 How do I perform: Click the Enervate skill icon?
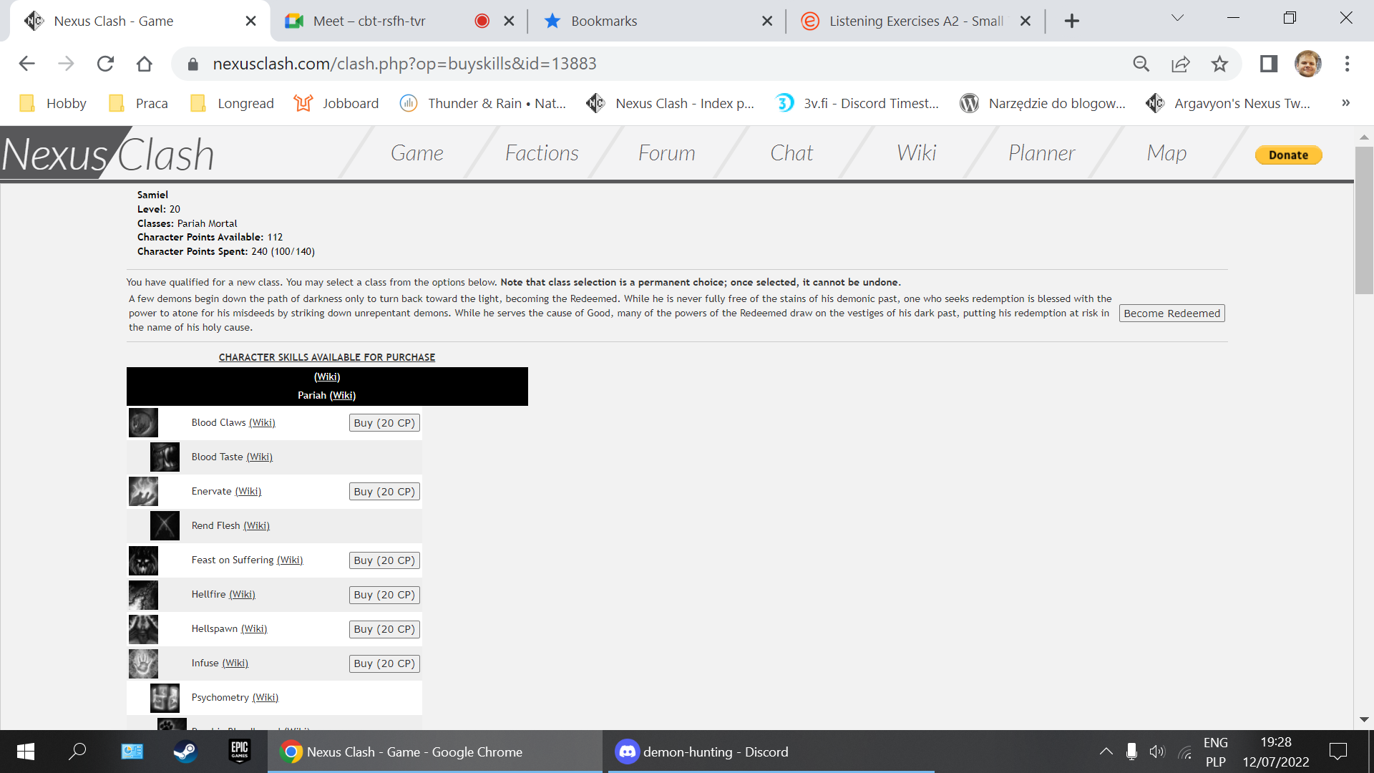pos(143,492)
